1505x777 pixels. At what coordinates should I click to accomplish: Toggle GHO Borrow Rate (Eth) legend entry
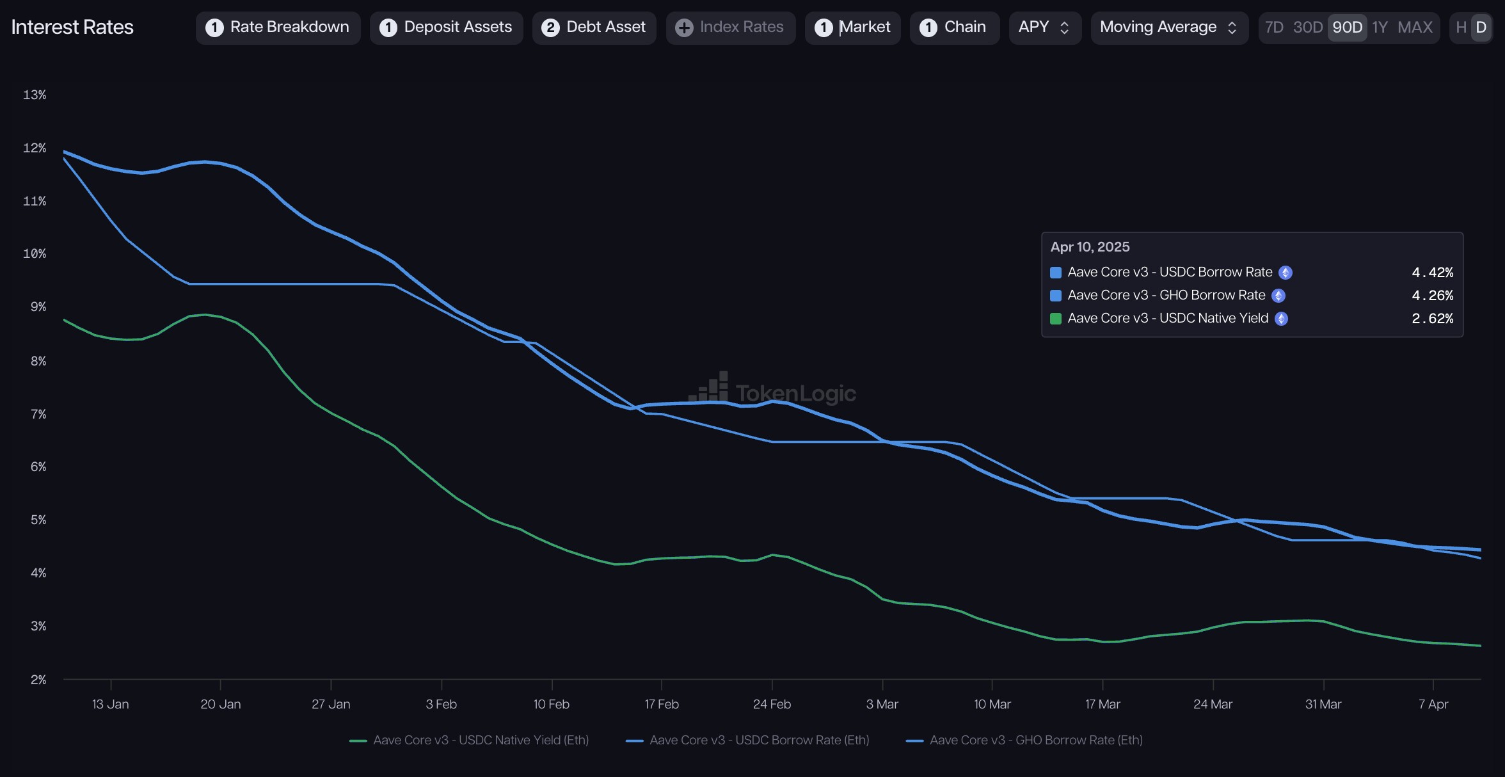point(1024,740)
